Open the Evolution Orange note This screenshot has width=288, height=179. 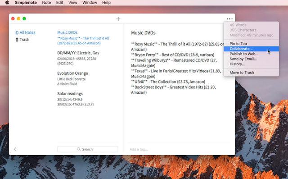click(x=72, y=73)
